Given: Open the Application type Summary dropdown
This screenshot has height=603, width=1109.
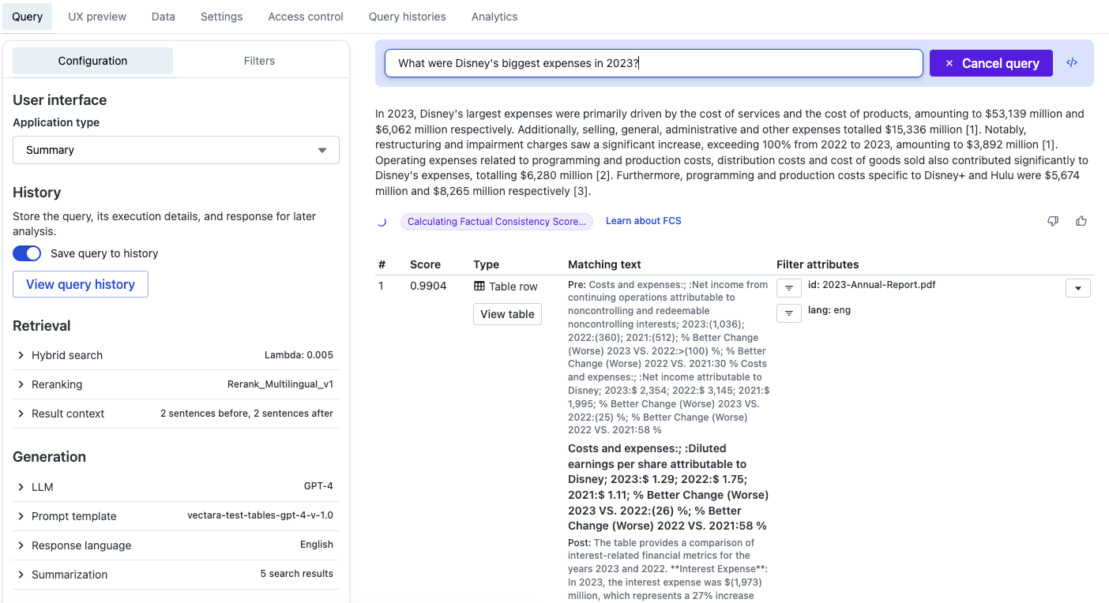Looking at the screenshot, I should [x=175, y=150].
